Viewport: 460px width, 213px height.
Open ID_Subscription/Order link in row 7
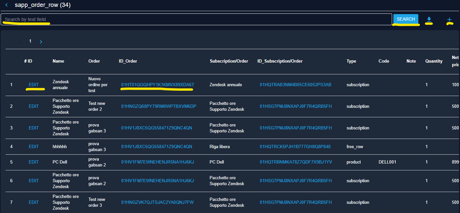click(x=296, y=203)
